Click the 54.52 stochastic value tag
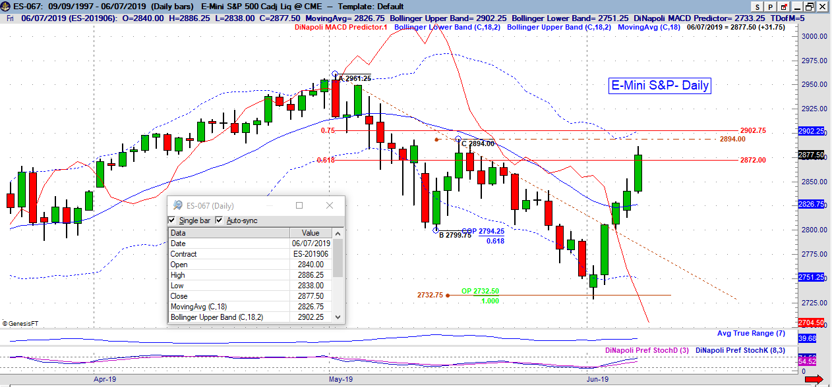832x387 pixels. click(808, 363)
